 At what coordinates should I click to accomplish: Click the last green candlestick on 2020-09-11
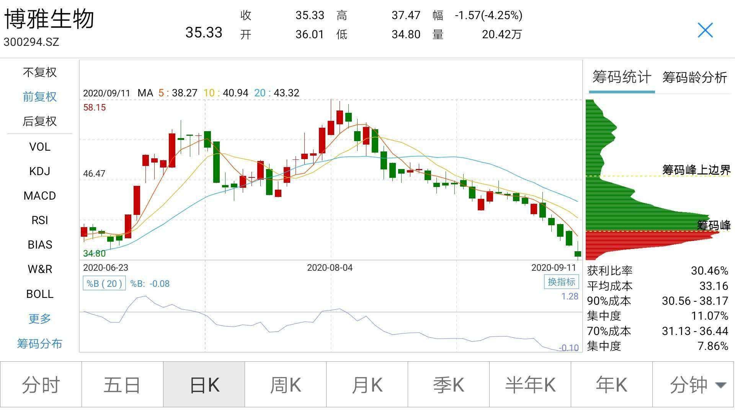(x=578, y=254)
